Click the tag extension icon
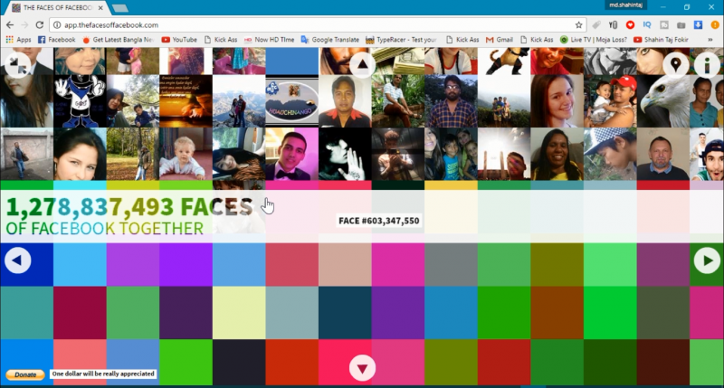Screen dimensions: 724x388 596,25
